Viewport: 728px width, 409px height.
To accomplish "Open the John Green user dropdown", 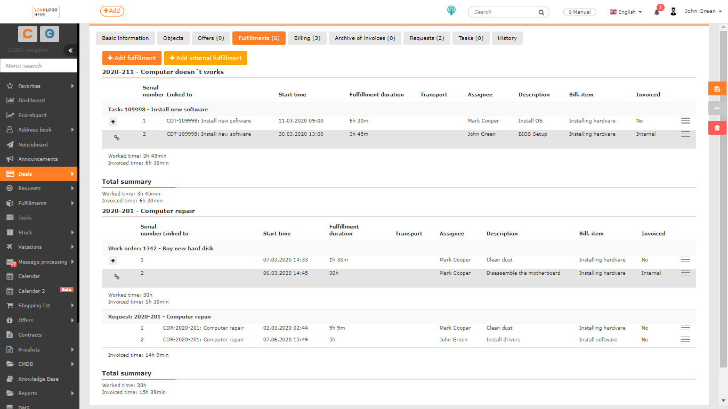I will point(703,11).
